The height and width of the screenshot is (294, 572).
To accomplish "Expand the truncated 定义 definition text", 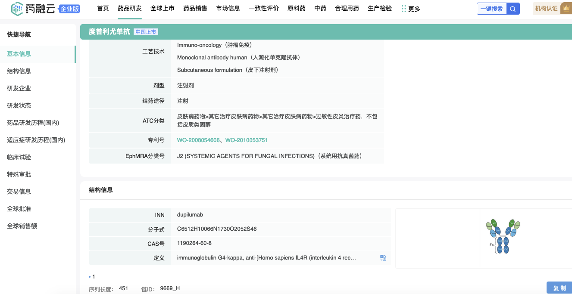I will (266, 258).
